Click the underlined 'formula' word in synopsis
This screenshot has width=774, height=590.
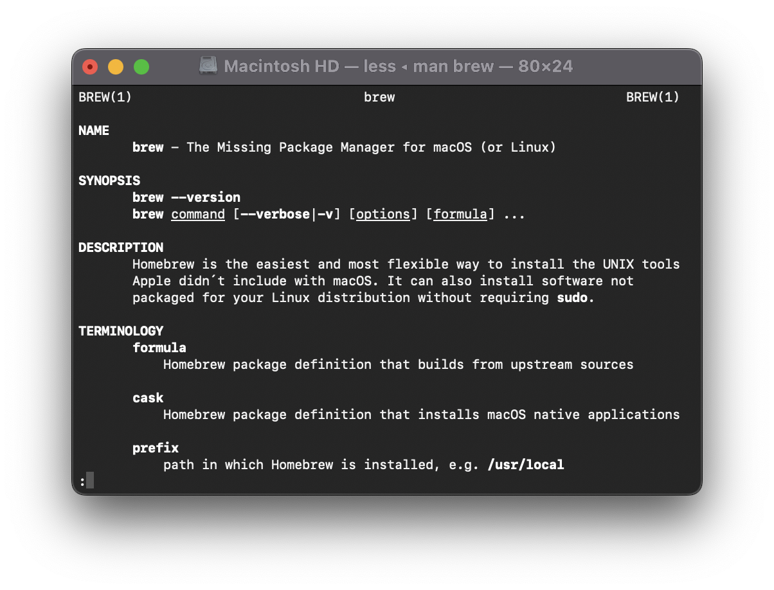(x=460, y=214)
